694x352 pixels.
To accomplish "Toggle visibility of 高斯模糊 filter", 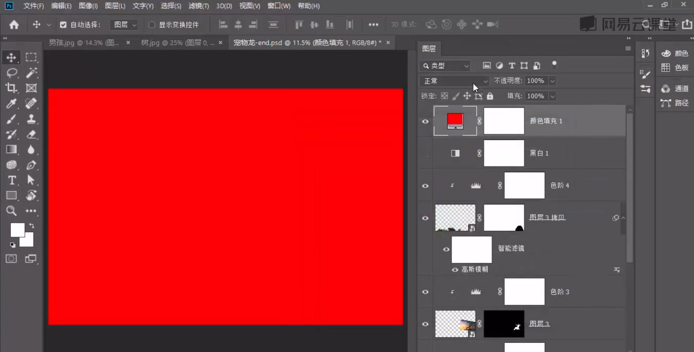I will 455,269.
